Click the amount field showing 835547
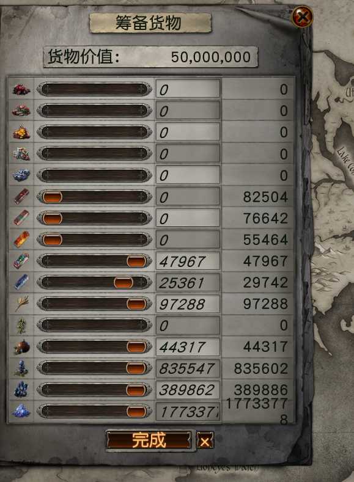Viewport: 354px width, 482px height. [x=188, y=368]
